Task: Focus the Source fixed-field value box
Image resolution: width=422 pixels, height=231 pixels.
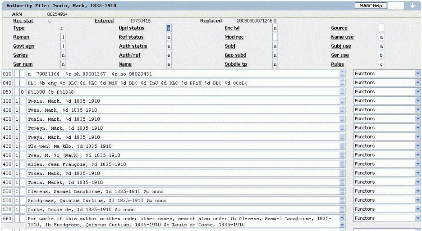Action: pos(381,28)
